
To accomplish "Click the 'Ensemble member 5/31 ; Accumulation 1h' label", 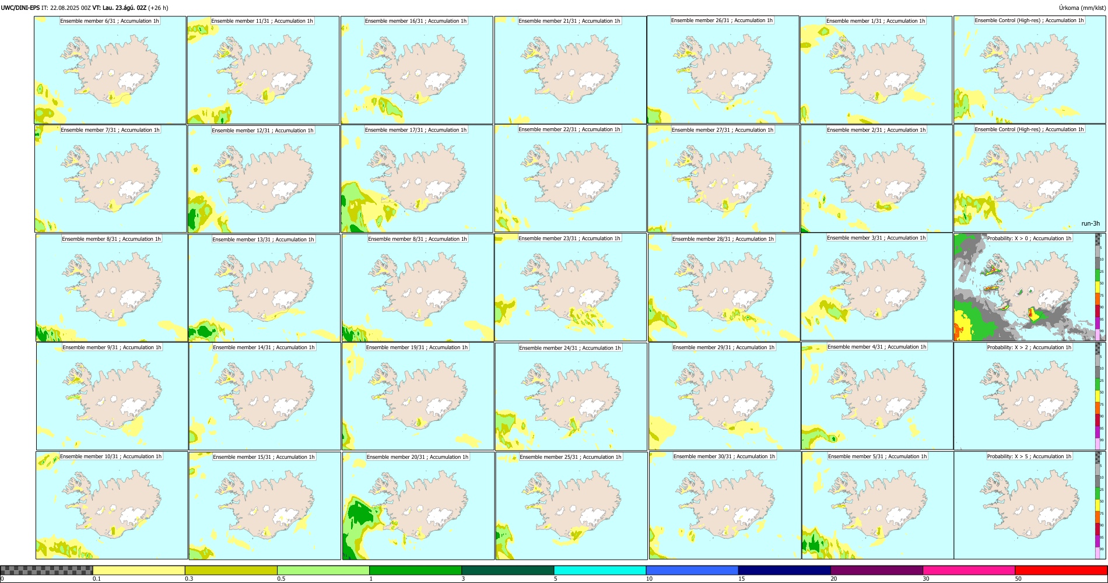I will pos(878,456).
